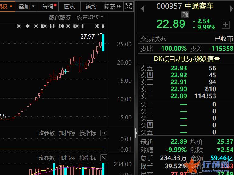Viewport: 234px width, 175px height.
Task: Click the large current price 22.89
Action: 171,24
